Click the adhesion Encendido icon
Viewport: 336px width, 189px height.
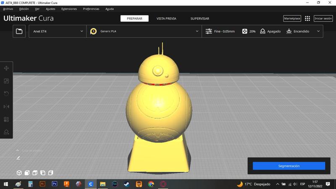[x=289, y=31]
